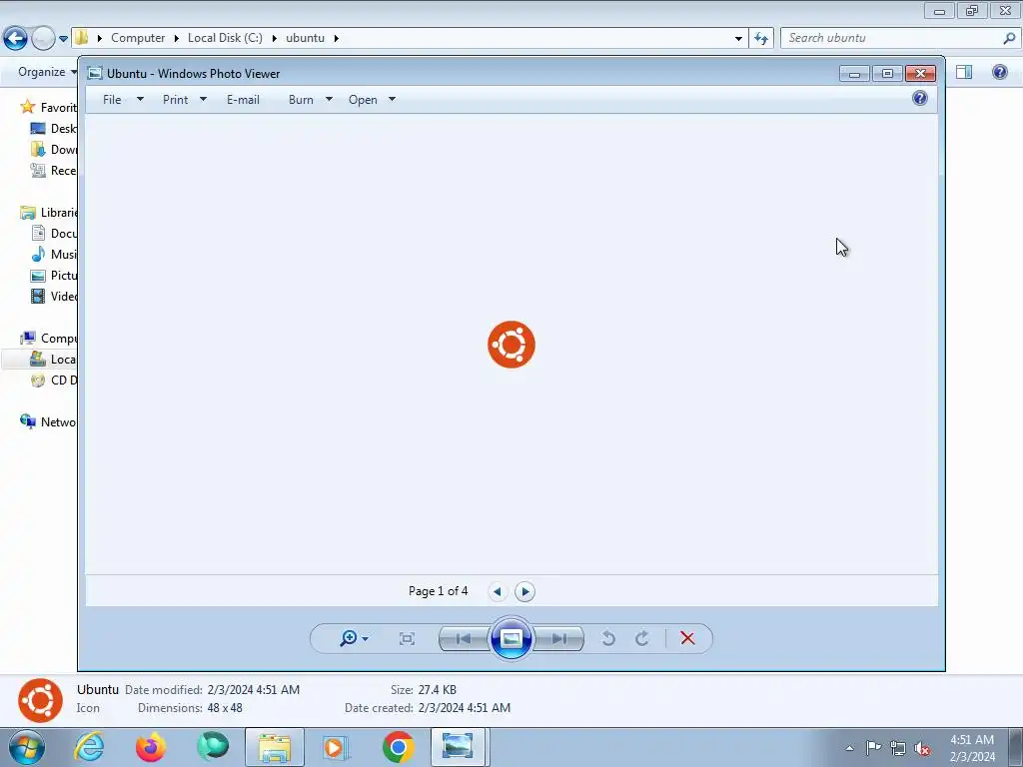Open the Windows Start menu
This screenshot has width=1023, height=767.
click(x=27, y=747)
